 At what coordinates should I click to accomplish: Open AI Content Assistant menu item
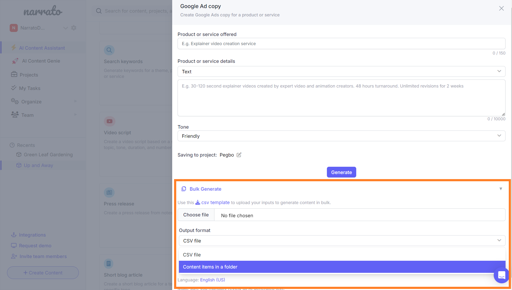coord(42,48)
